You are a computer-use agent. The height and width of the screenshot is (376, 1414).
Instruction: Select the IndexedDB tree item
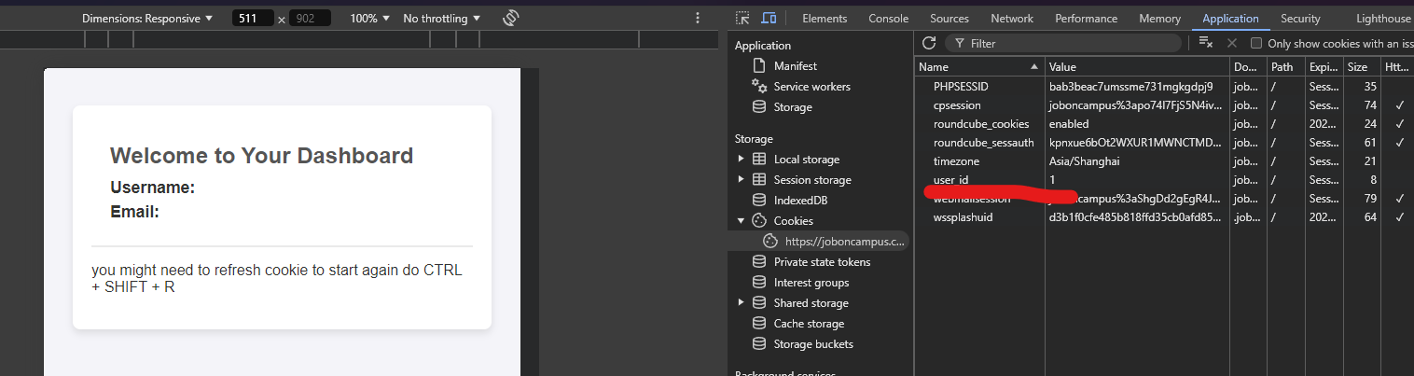[800, 201]
